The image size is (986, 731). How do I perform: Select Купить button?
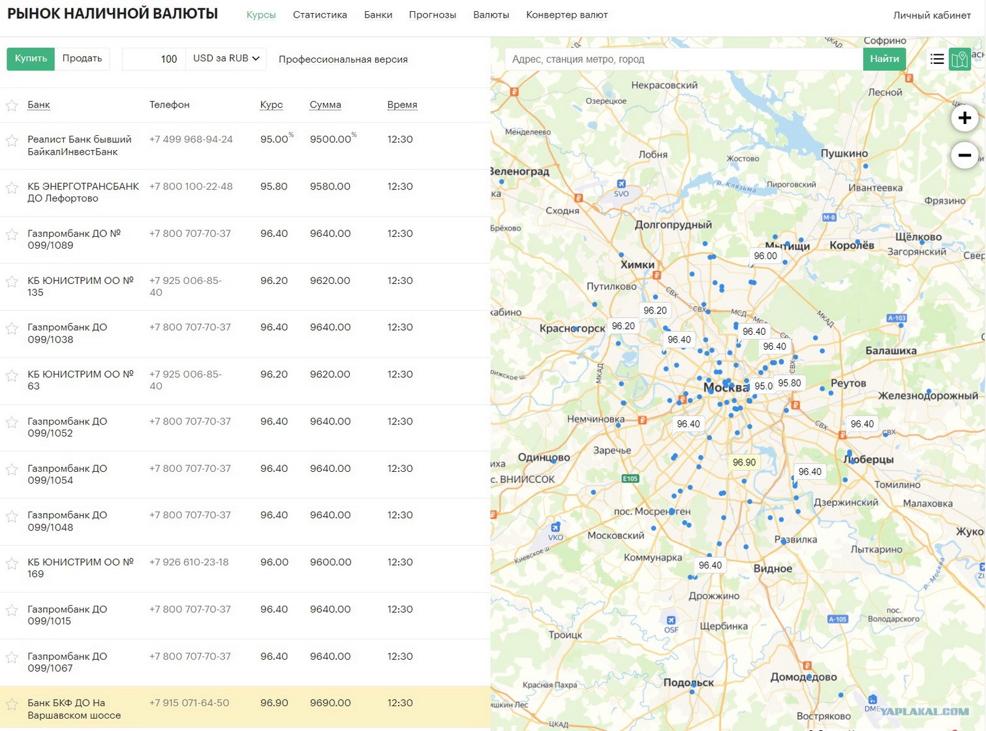tap(31, 59)
